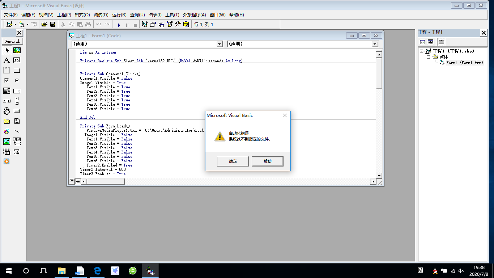Collapse the 窗体 folder node

(429, 57)
